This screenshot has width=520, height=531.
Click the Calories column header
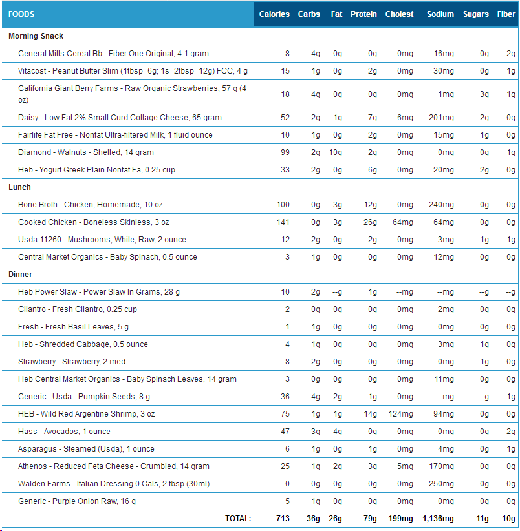coord(274,14)
